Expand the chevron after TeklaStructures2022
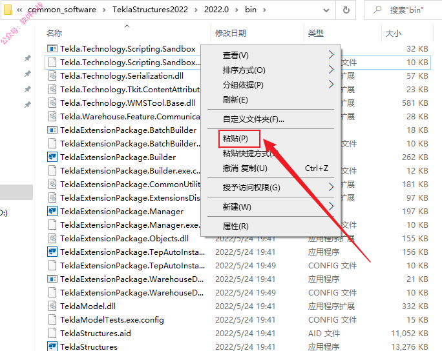The height and width of the screenshot is (351, 442). [196, 10]
